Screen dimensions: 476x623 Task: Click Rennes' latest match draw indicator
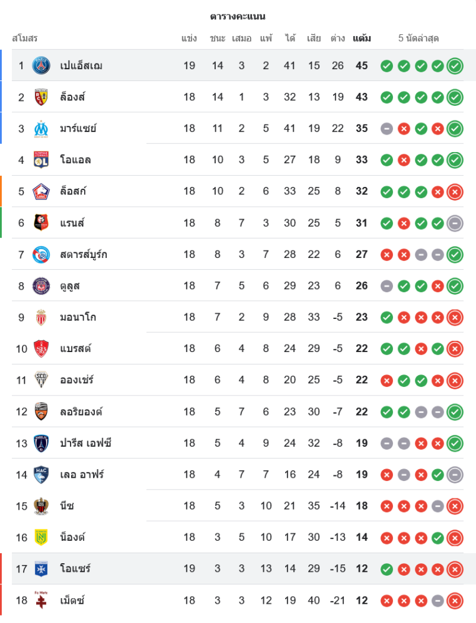pyautogui.click(x=455, y=223)
